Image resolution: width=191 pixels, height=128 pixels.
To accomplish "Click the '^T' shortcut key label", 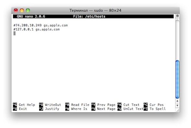I will coord(146,109).
